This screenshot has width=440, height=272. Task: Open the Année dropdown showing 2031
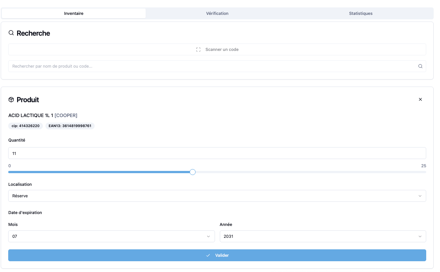323,236
